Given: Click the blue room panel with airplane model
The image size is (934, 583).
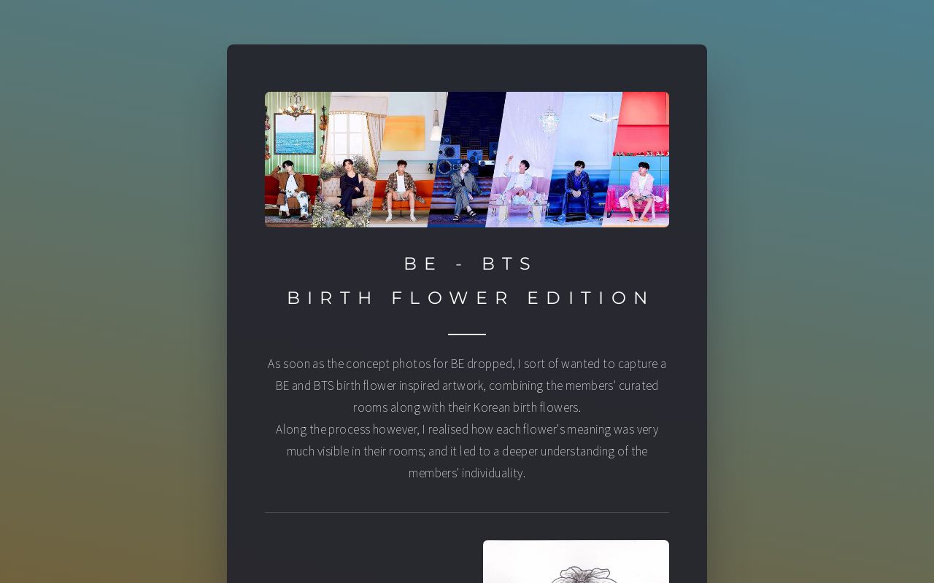Looking at the screenshot, I should [584, 160].
